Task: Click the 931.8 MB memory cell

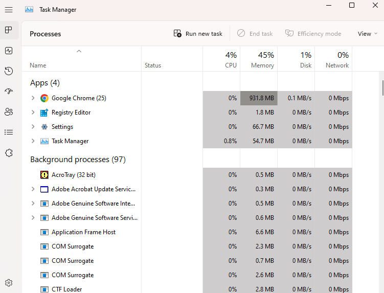Action: 259,98
